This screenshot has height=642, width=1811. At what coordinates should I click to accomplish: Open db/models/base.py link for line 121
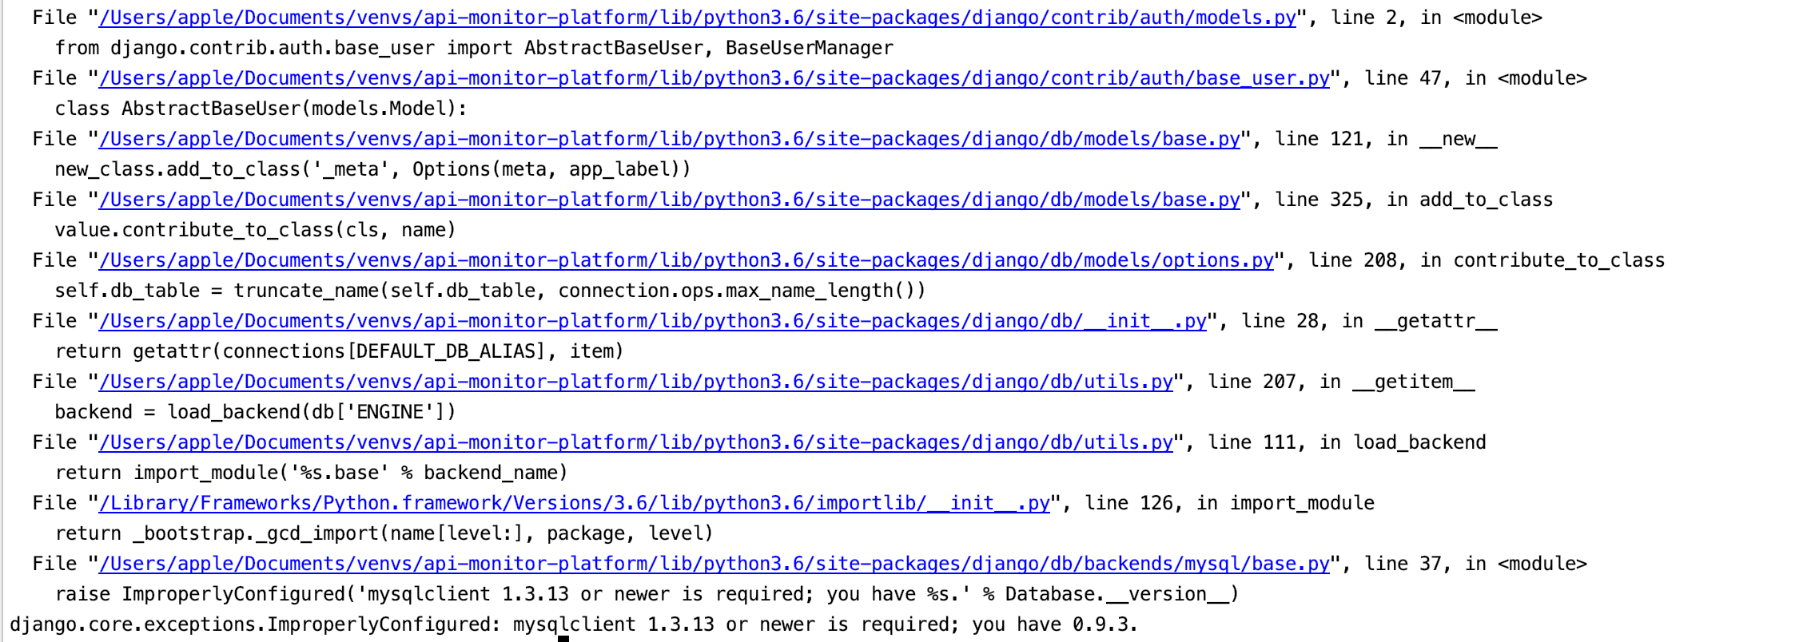pos(669,139)
